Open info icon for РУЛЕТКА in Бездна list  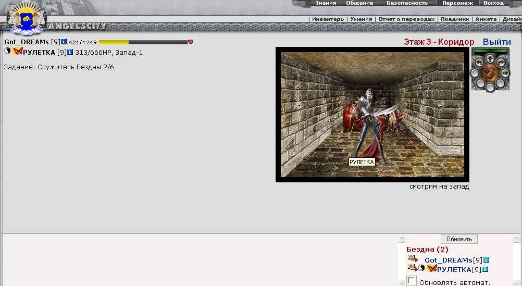[486, 269]
